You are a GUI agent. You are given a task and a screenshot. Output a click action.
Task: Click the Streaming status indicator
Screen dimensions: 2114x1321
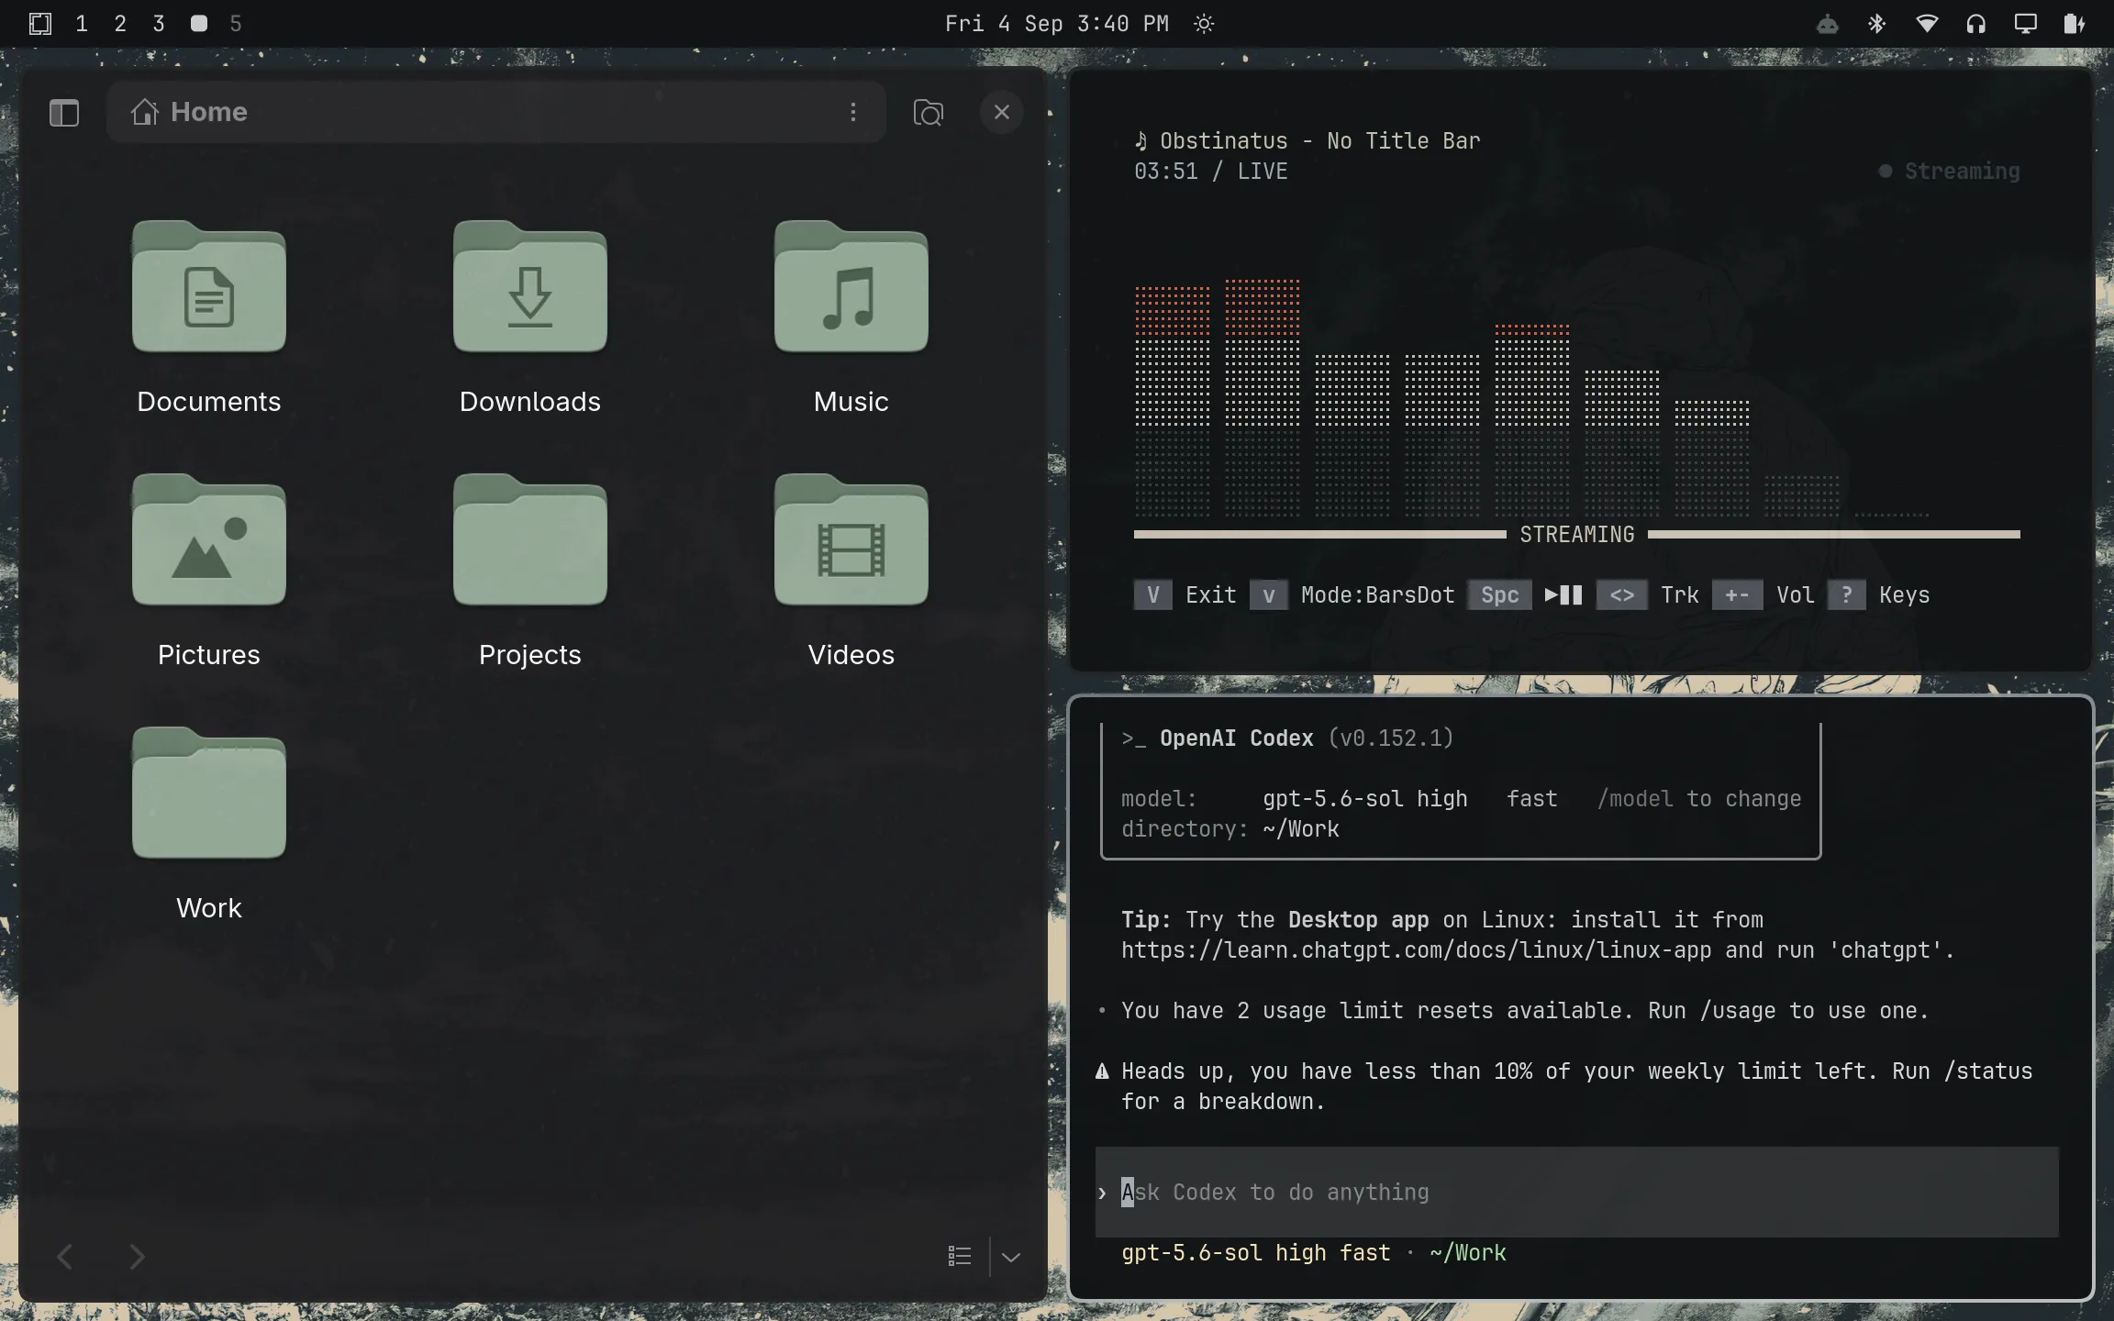1950,172
